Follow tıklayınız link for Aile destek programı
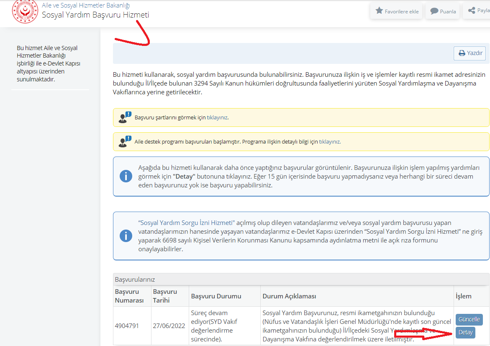Image resolution: width=490 pixels, height=346 pixels. click(329, 142)
